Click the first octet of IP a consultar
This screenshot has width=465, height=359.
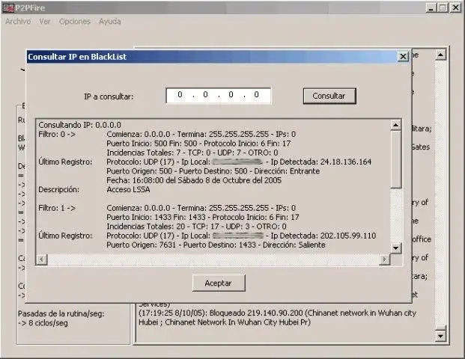[180, 95]
